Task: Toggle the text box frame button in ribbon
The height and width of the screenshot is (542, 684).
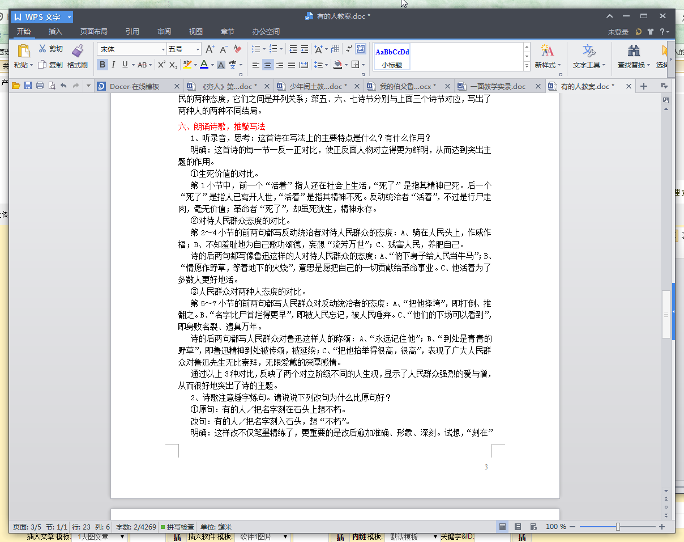Action: pos(361,49)
